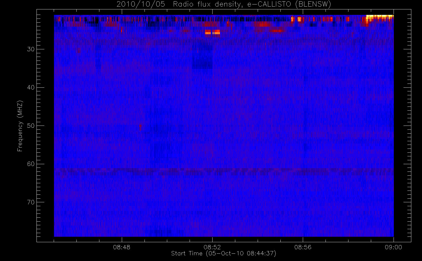This screenshot has width=422, height=261.
Task: Click the '70' frequency tick label
Action: point(31,202)
